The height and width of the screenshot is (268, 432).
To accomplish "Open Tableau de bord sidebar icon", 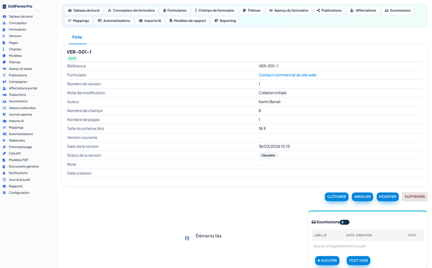I will 4,17.
